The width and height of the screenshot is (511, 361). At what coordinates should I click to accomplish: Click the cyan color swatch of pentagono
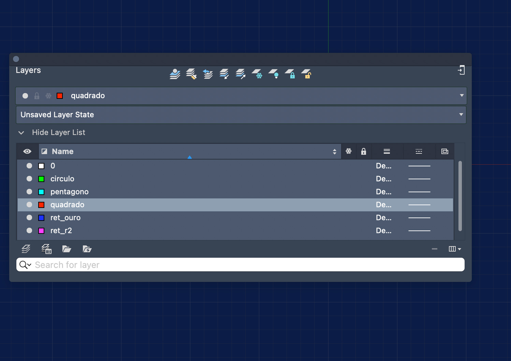pos(41,192)
